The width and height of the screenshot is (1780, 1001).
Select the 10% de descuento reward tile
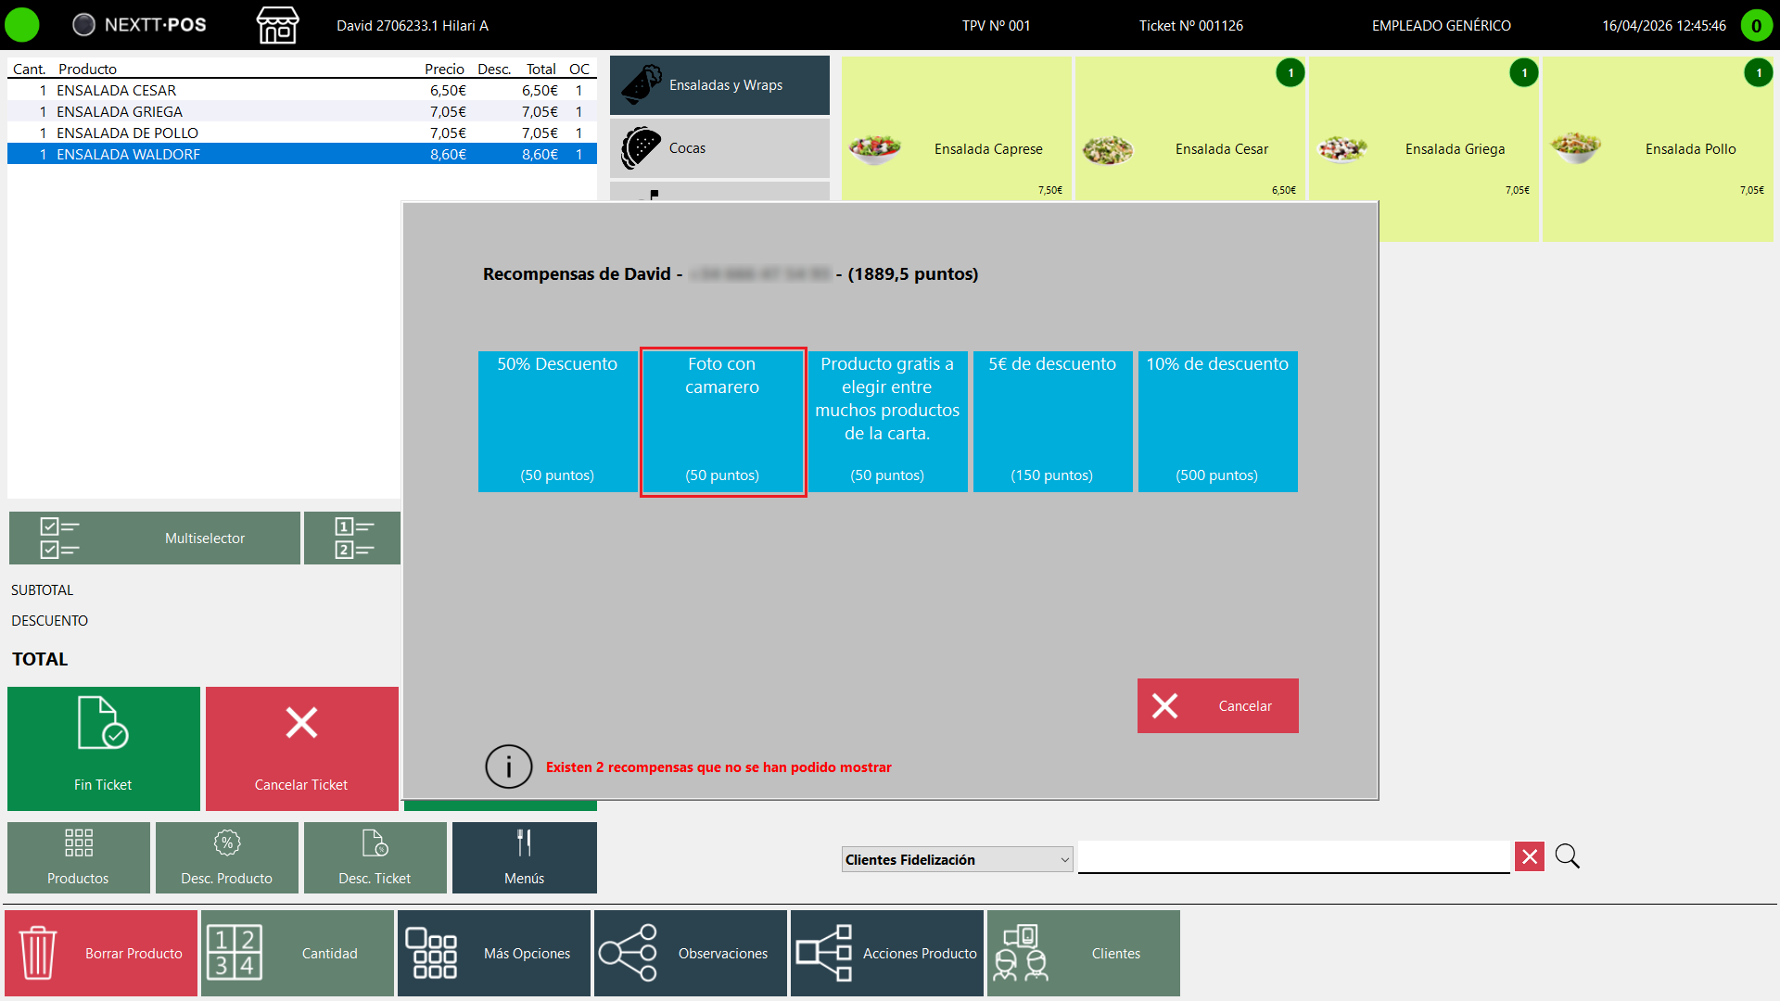(x=1217, y=422)
